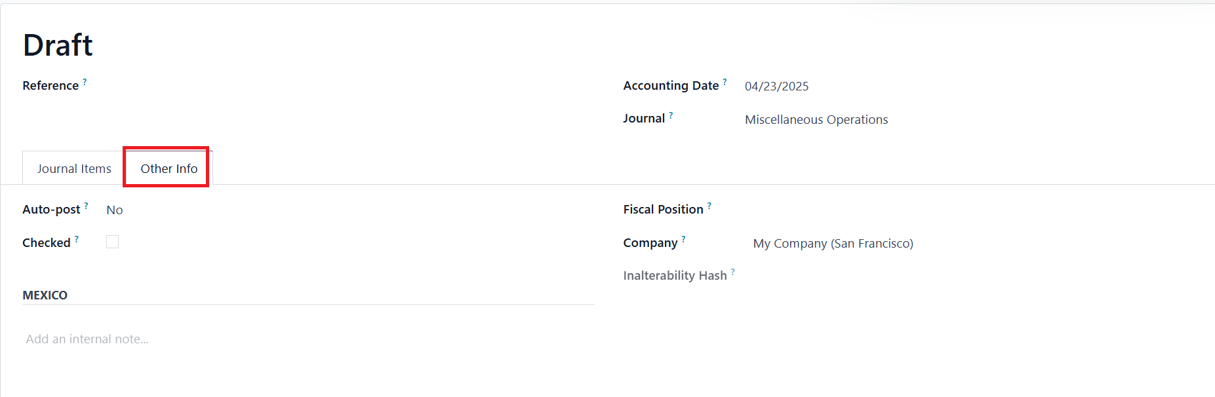Click the help icon next to Checked
The height and width of the screenshot is (397, 1215).
coord(77,239)
